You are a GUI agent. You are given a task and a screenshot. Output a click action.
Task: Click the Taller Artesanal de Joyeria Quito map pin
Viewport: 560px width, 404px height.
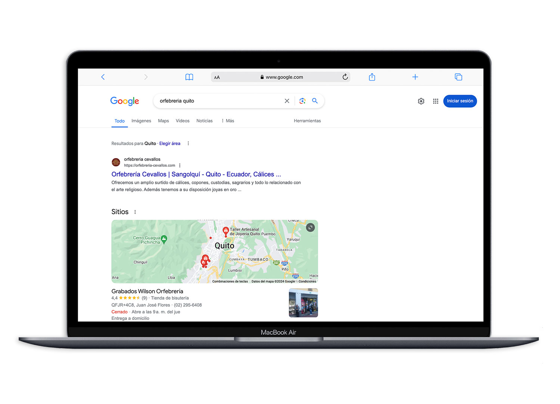pyautogui.click(x=225, y=232)
